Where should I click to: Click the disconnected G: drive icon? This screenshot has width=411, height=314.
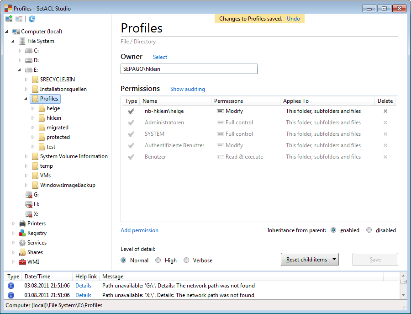point(29,195)
